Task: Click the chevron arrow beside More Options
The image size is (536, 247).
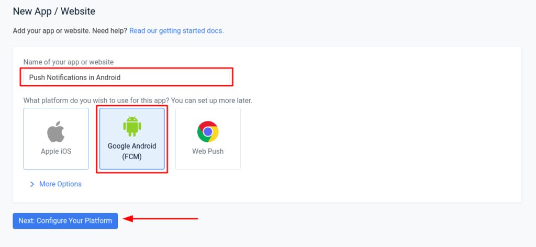Action: (32, 184)
